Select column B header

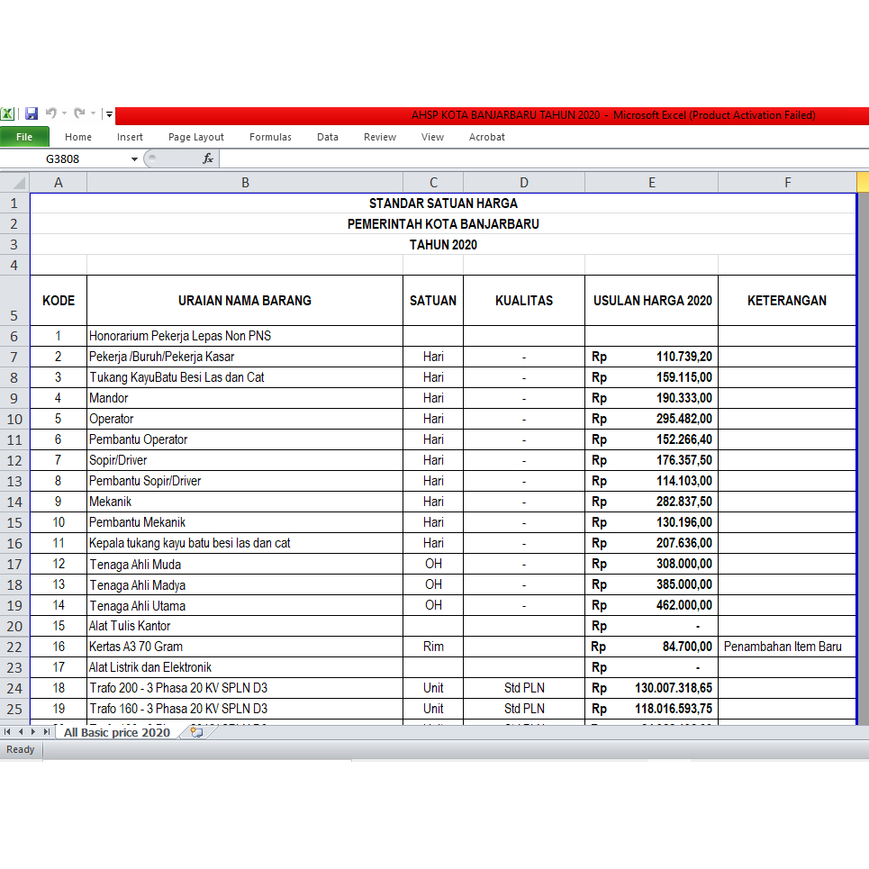[x=245, y=182]
